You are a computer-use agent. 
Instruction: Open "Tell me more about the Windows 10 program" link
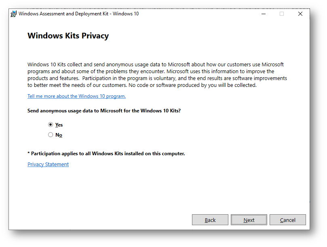[x=76, y=96]
